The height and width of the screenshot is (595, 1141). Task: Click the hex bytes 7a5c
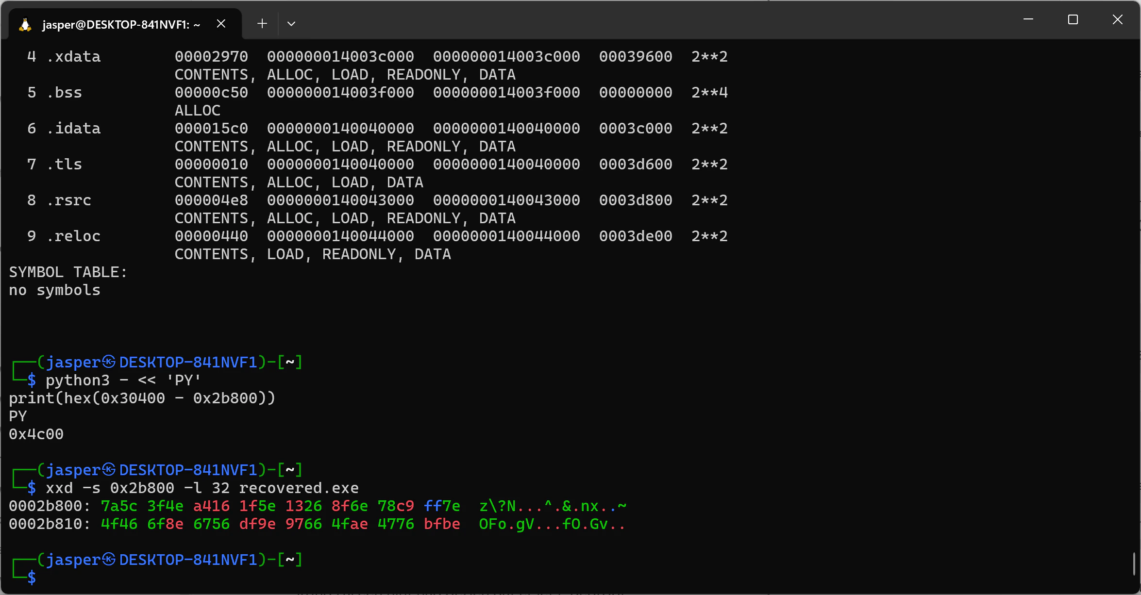[x=119, y=506]
